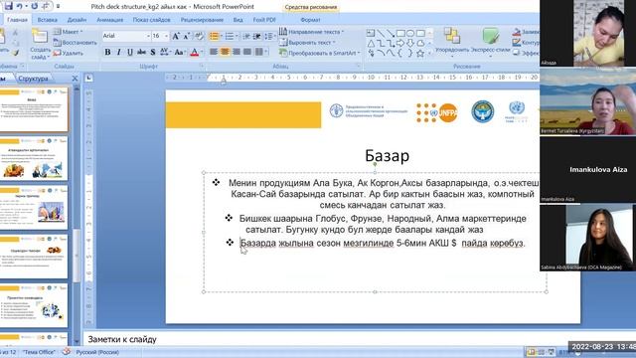This screenshot has height=358, width=636.
Task: Select the straight line shape
Action: (x=381, y=33)
